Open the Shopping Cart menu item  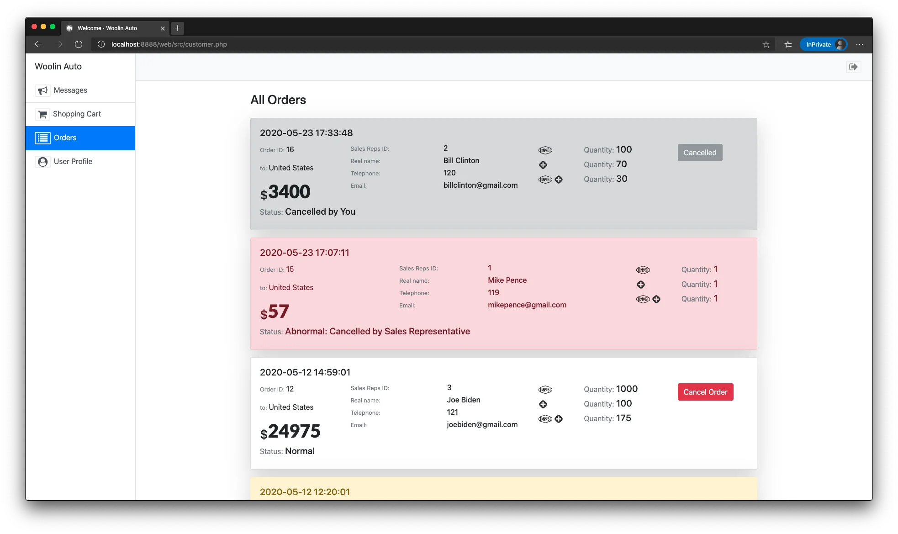77,114
